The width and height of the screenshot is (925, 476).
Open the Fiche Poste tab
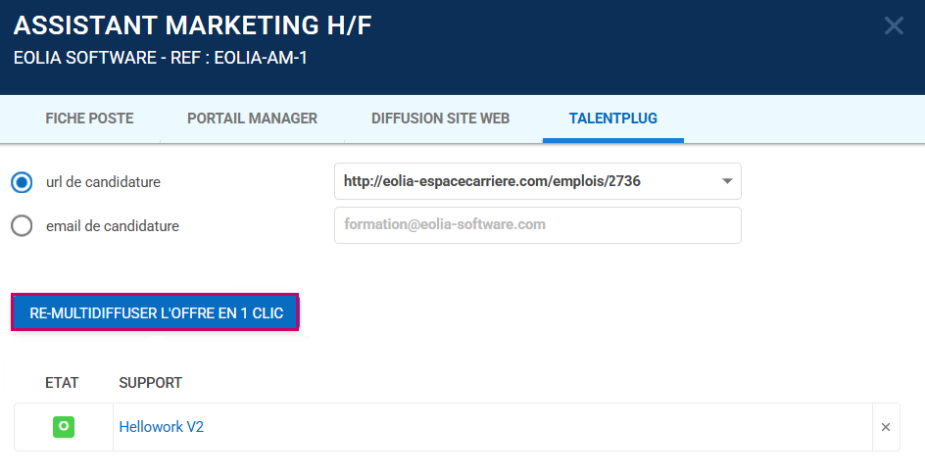pyautogui.click(x=89, y=119)
